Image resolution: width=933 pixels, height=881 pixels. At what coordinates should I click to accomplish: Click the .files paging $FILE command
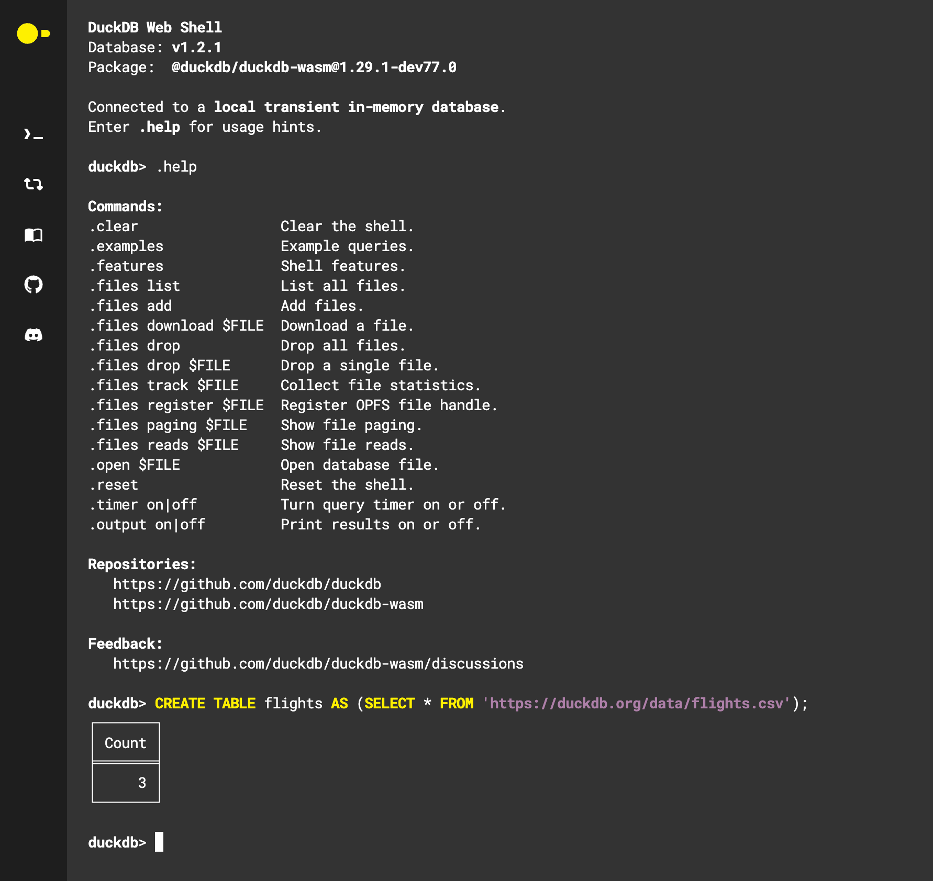pyautogui.click(x=168, y=425)
